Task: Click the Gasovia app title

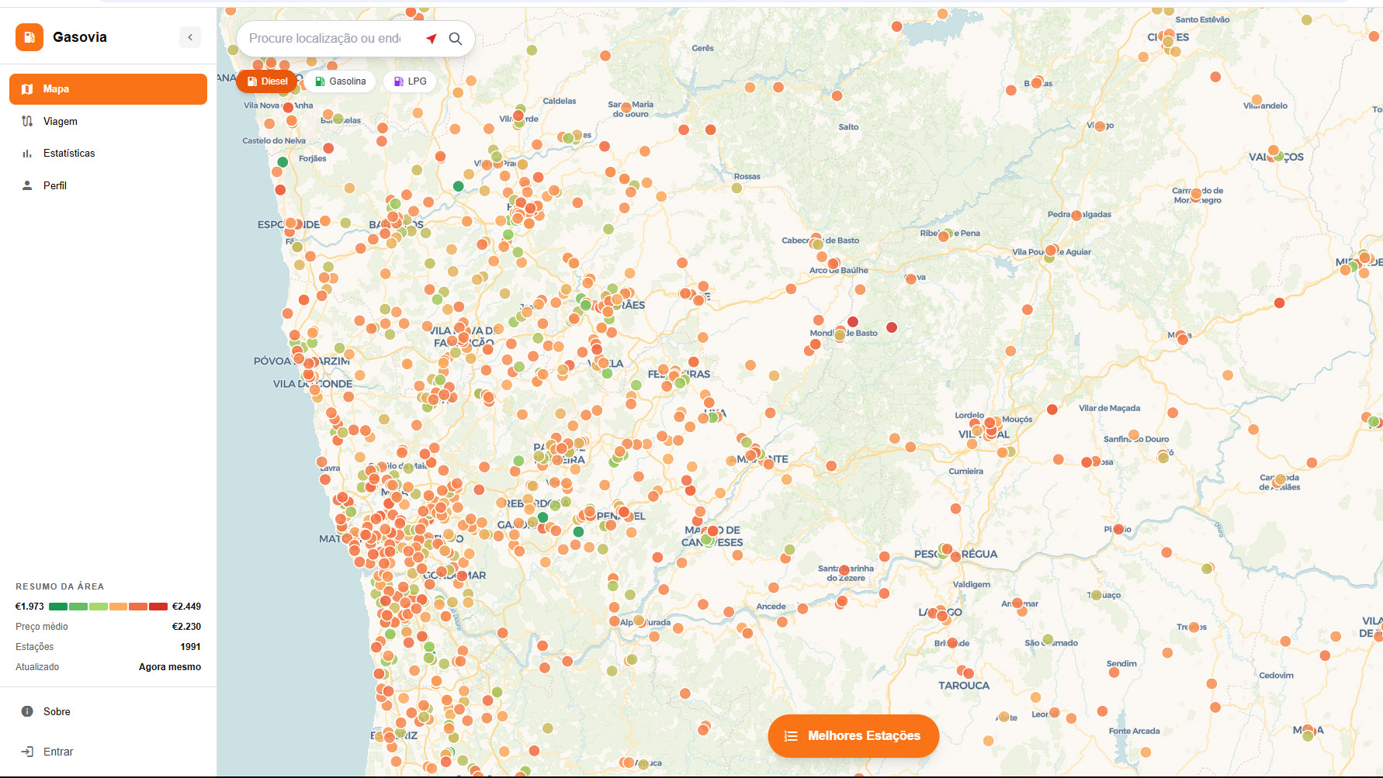Action: click(x=80, y=37)
